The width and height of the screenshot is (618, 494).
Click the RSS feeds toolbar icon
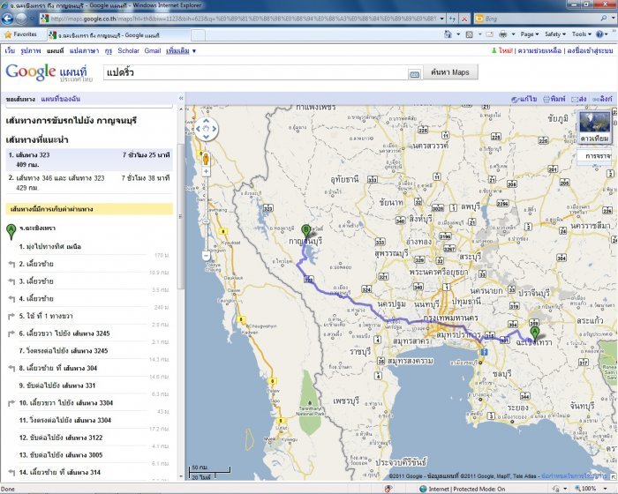[469, 34]
